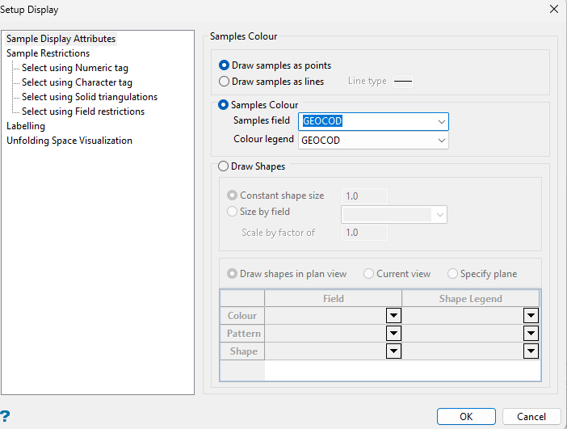
Task: Choose Draw shapes in plan view
Action: tap(232, 274)
